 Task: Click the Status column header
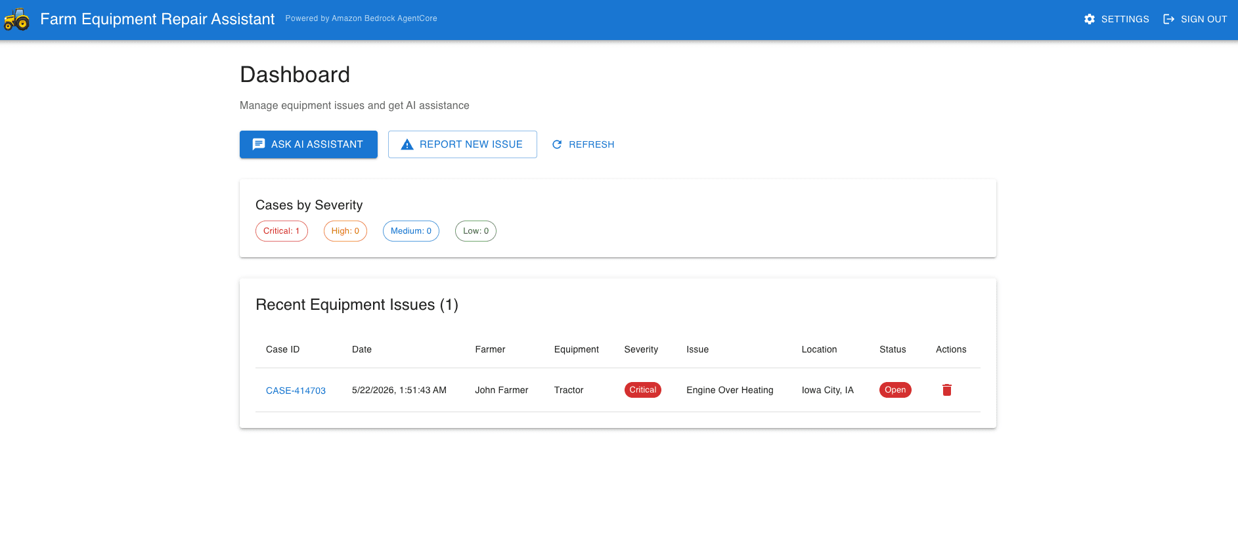pyautogui.click(x=893, y=349)
